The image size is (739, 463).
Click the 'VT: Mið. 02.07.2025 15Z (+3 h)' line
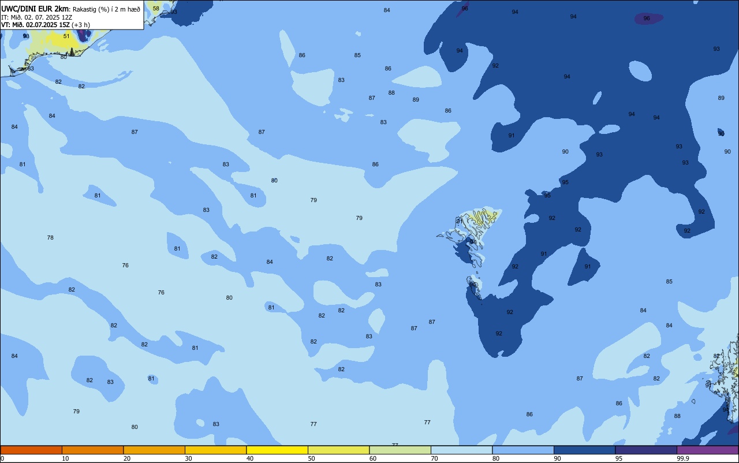pos(46,25)
